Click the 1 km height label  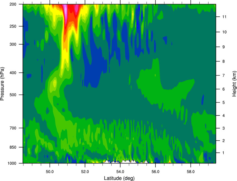(223, 153)
